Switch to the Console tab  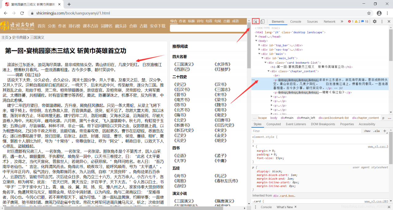(x=296, y=21)
